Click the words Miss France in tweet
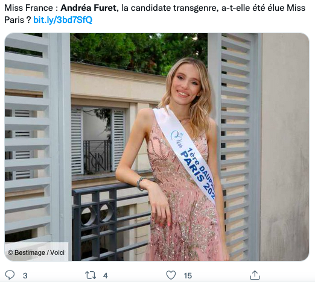This screenshot has height=282, width=315. click(28, 8)
